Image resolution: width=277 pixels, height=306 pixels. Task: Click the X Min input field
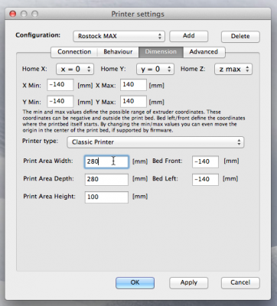click(x=60, y=85)
